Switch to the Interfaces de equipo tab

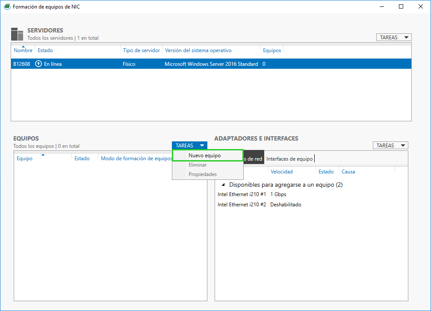coord(289,159)
